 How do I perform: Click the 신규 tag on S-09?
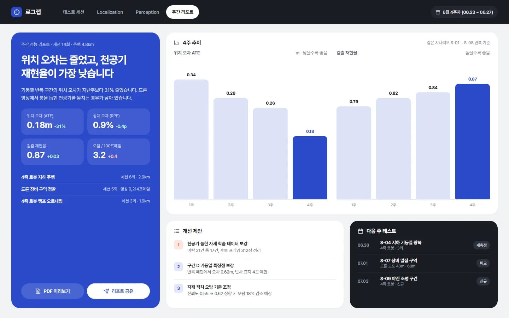(x=483, y=281)
